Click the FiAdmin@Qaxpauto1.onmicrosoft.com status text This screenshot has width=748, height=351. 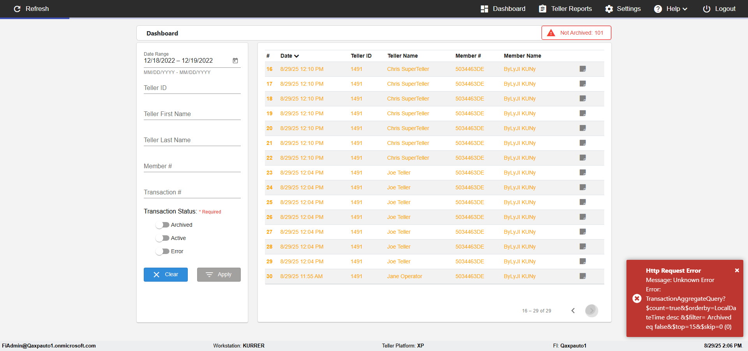point(49,346)
